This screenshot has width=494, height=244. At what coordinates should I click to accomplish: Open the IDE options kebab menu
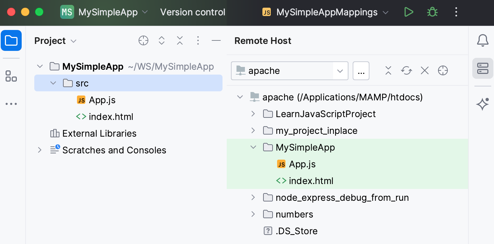[456, 12]
